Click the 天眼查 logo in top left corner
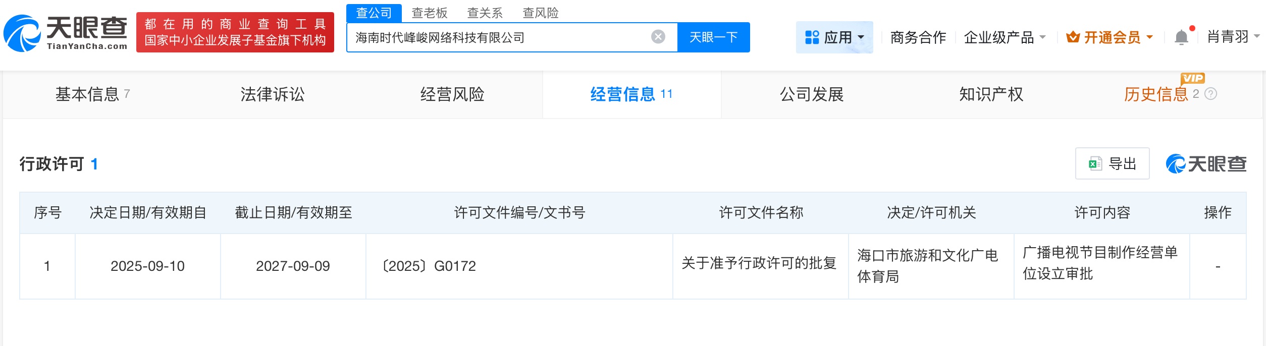The height and width of the screenshot is (346, 1266). point(66,33)
